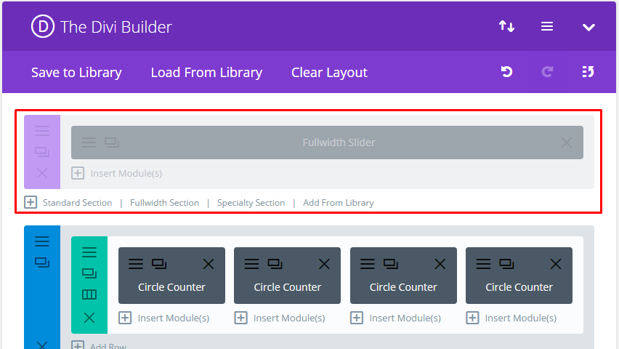Open the editing history states icon

588,71
